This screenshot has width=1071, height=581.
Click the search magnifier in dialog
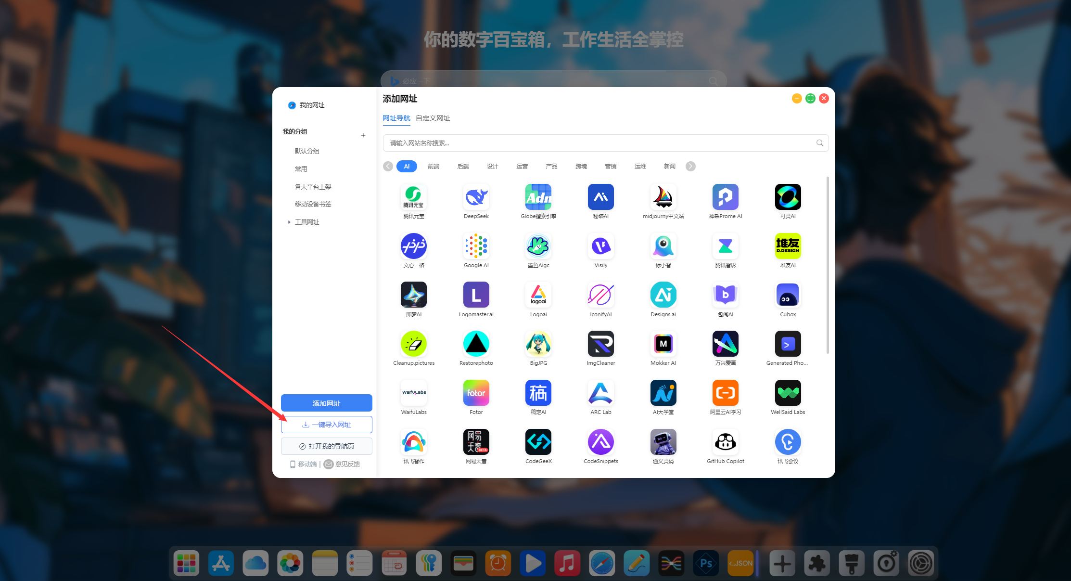[x=820, y=143]
